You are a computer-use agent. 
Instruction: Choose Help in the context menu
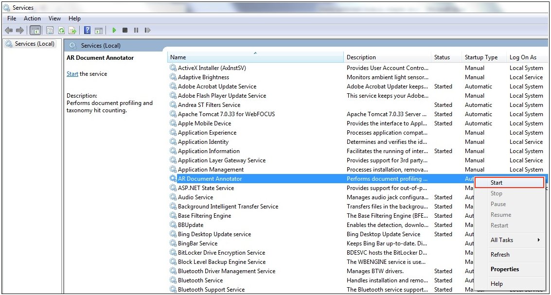(509, 284)
